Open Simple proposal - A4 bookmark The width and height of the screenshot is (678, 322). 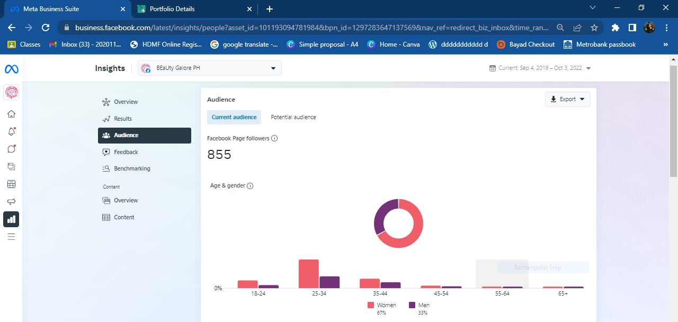323,44
